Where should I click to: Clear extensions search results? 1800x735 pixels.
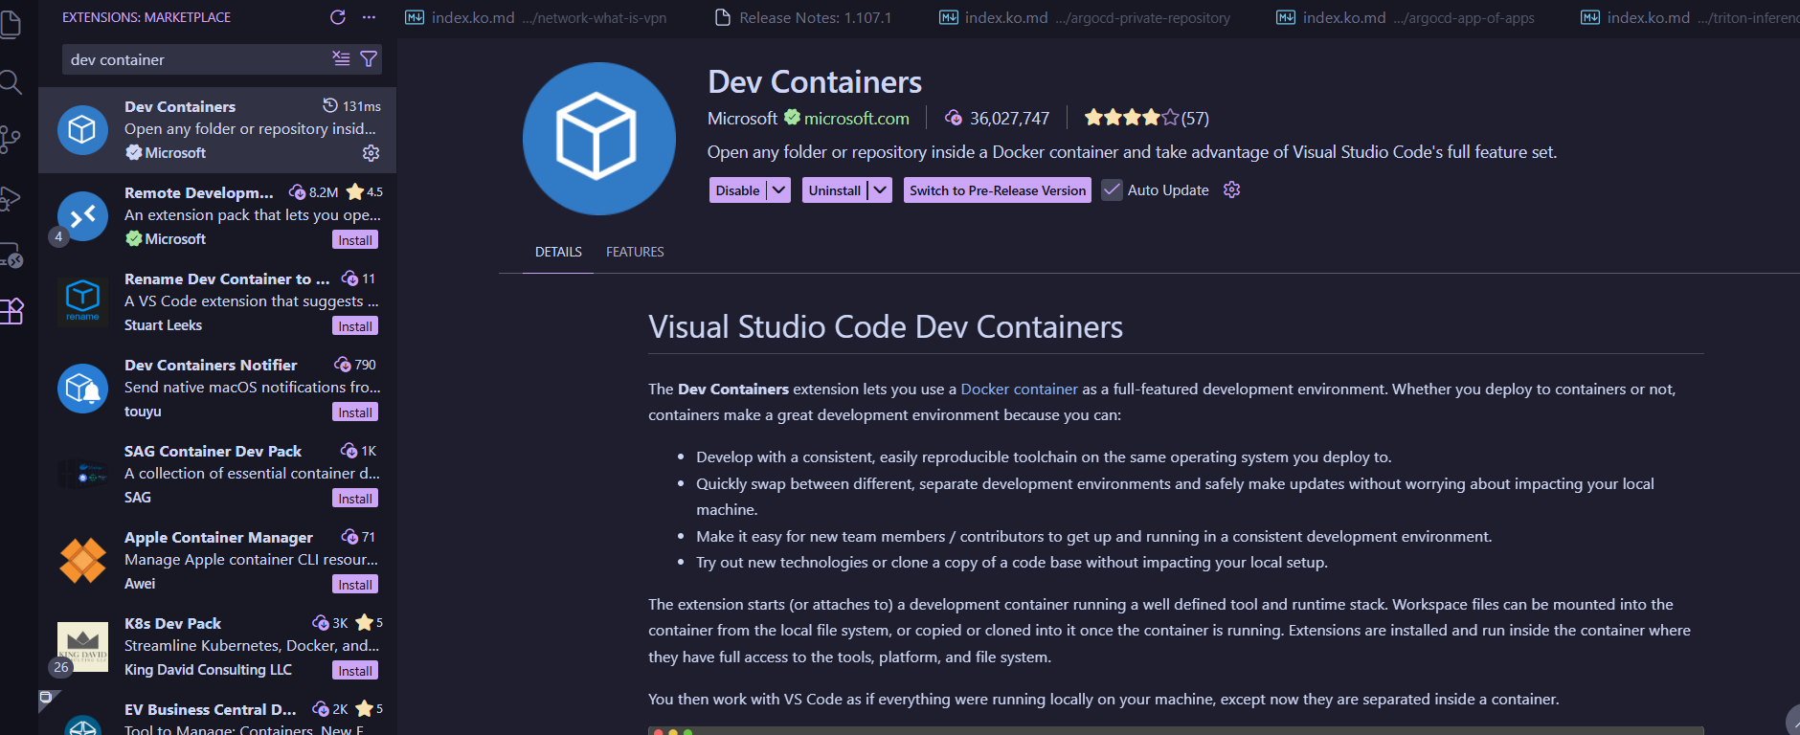pos(341,58)
